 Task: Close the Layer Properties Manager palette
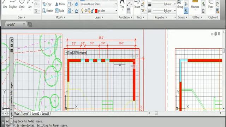pyautogui.click(x=12, y=41)
